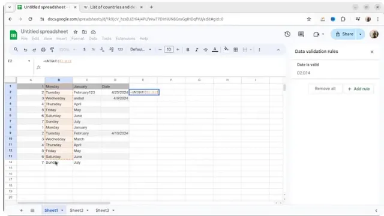The image size is (384, 216).
Task: Click the meeting camera icon
Action: click(316, 34)
